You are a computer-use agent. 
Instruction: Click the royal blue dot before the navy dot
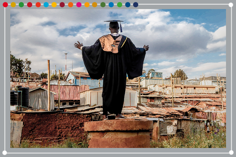[x=128, y=5]
